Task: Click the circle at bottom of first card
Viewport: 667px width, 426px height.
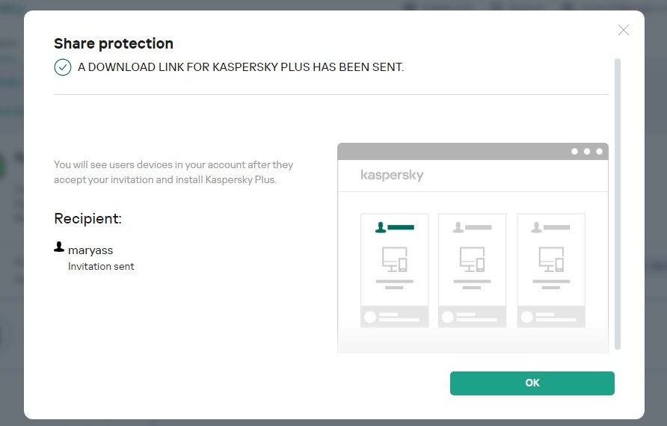Action: pyautogui.click(x=369, y=317)
